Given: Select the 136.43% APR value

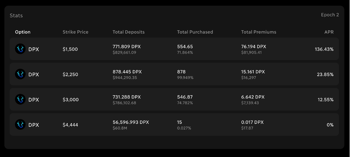Looking at the screenshot, I should [x=324, y=49].
